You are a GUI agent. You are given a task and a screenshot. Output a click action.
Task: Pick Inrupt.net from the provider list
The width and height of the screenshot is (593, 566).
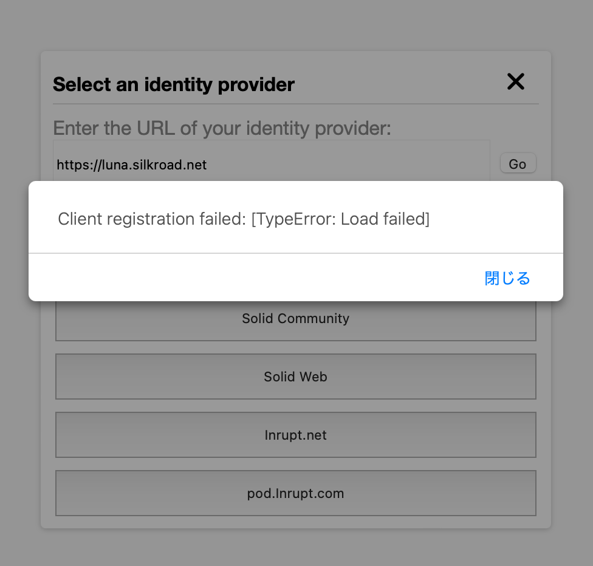click(296, 435)
